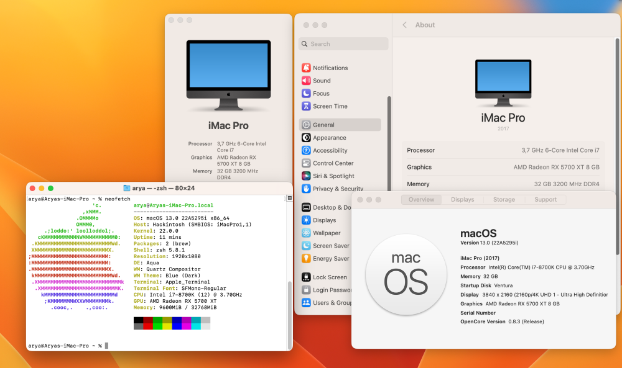Click the Terminal scrollback marker icon
The width and height of the screenshot is (622, 368).
290,198
